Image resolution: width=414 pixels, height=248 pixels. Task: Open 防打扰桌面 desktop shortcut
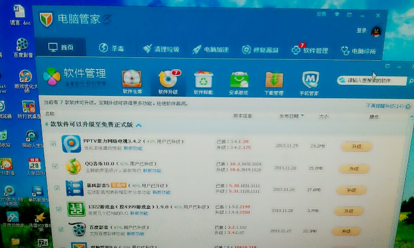29,110
